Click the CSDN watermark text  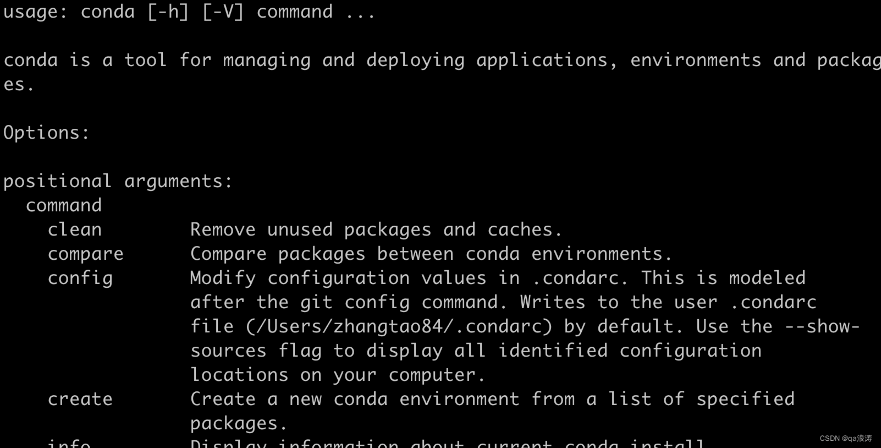[846, 438]
